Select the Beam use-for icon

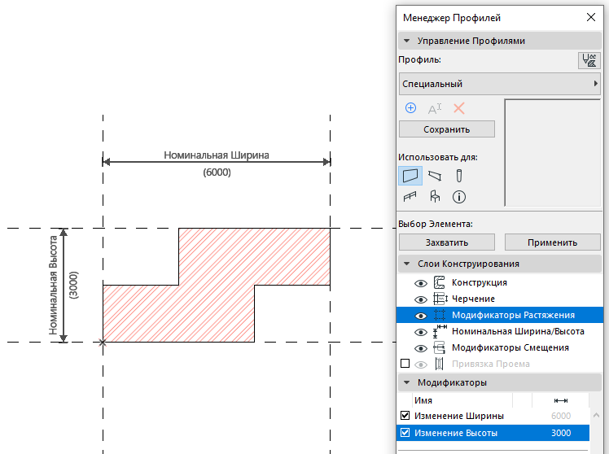click(x=435, y=176)
